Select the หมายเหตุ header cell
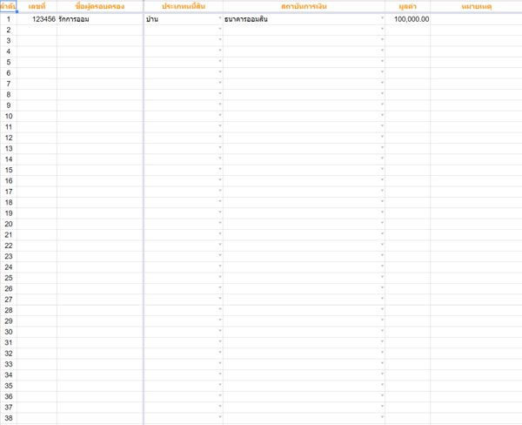The width and height of the screenshot is (522, 425). pyautogui.click(x=475, y=6)
